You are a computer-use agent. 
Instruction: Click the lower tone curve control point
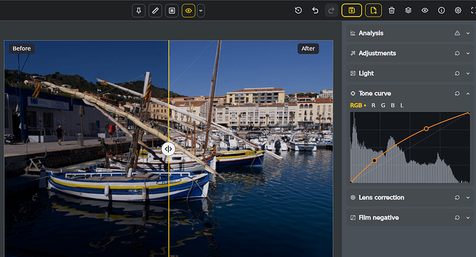pos(374,161)
